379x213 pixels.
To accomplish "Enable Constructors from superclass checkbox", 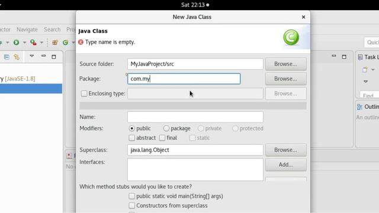I will coord(131,205).
